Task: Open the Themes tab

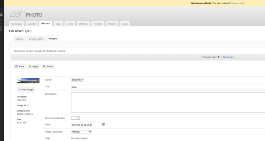Action: [x=98, y=24]
